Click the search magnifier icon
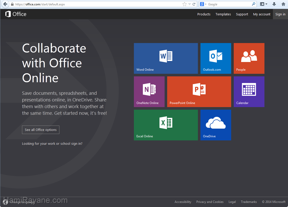The image size is (288, 207). 253,4
